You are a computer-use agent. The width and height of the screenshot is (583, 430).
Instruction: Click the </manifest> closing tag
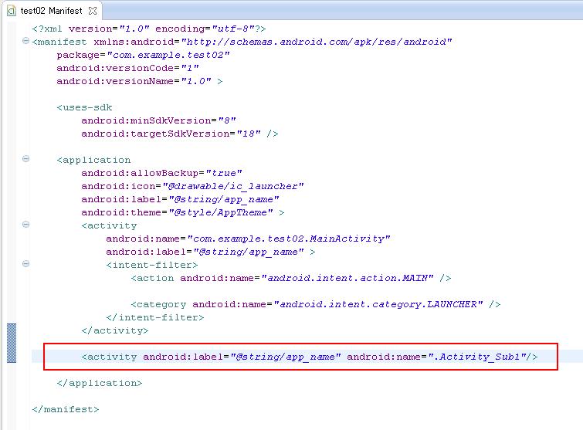coord(66,409)
